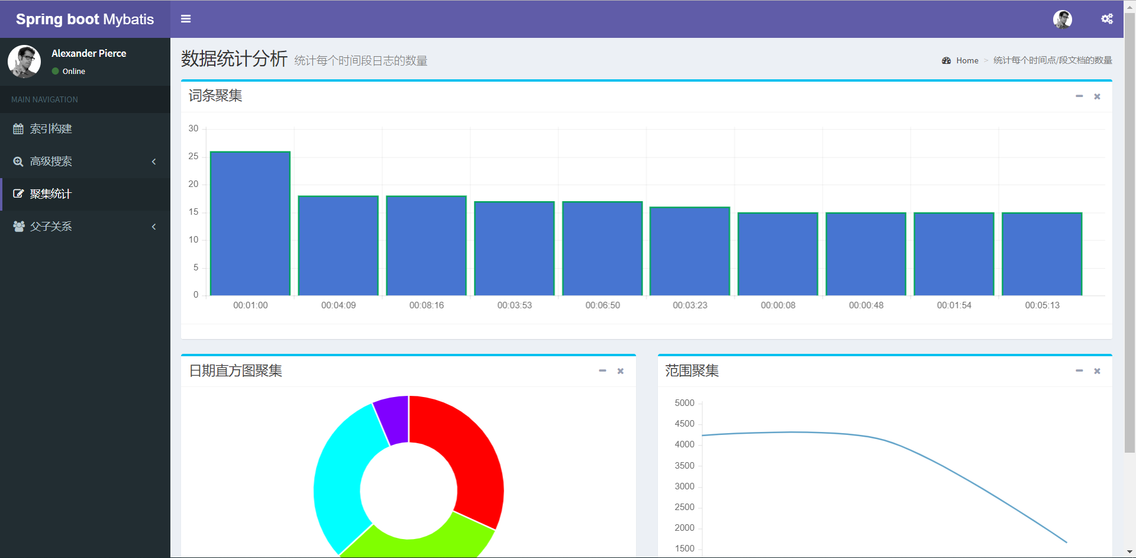Click the 00:03:53 bar in the chart
The height and width of the screenshot is (558, 1136).
tap(515, 249)
